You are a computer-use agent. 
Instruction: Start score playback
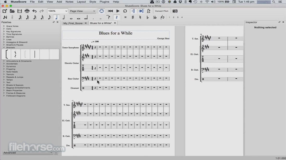click(118, 11)
